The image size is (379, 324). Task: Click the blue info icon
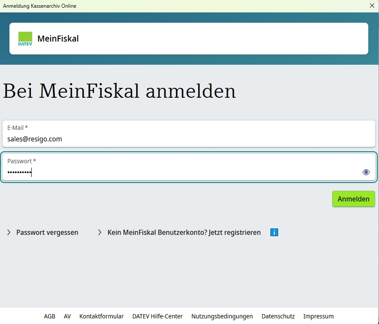pyautogui.click(x=274, y=232)
